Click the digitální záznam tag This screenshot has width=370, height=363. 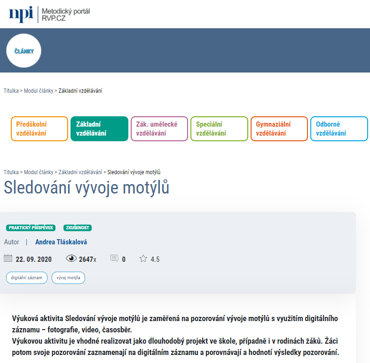[27, 278]
